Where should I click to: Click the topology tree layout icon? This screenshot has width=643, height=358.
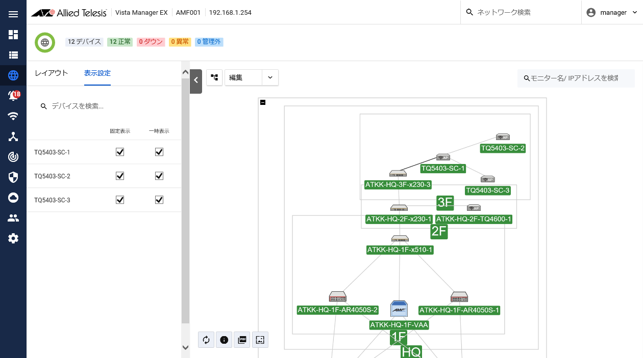click(214, 77)
